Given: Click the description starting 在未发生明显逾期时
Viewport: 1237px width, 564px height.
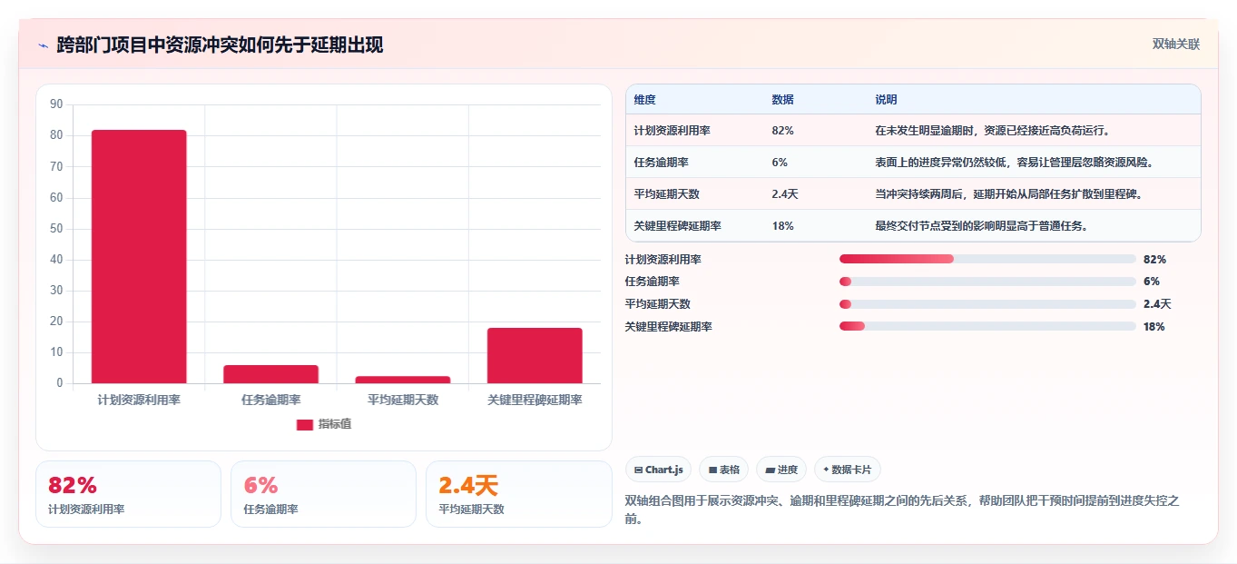Looking at the screenshot, I should (x=992, y=131).
